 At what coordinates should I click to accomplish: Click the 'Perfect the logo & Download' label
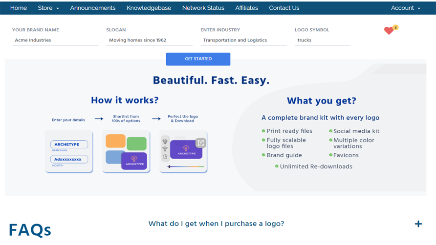pyautogui.click(x=183, y=119)
